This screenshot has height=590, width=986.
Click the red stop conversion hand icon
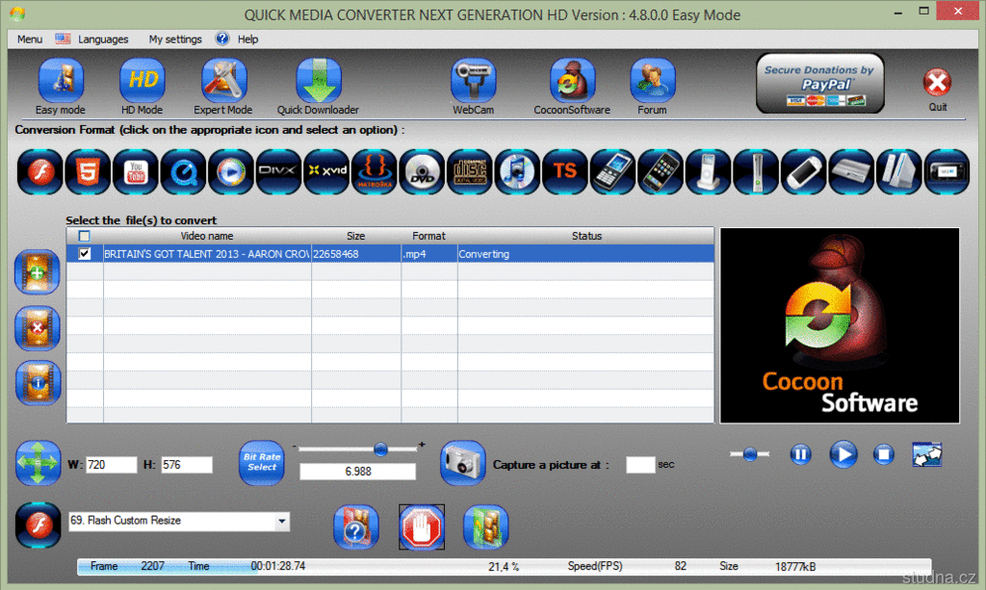(x=422, y=527)
